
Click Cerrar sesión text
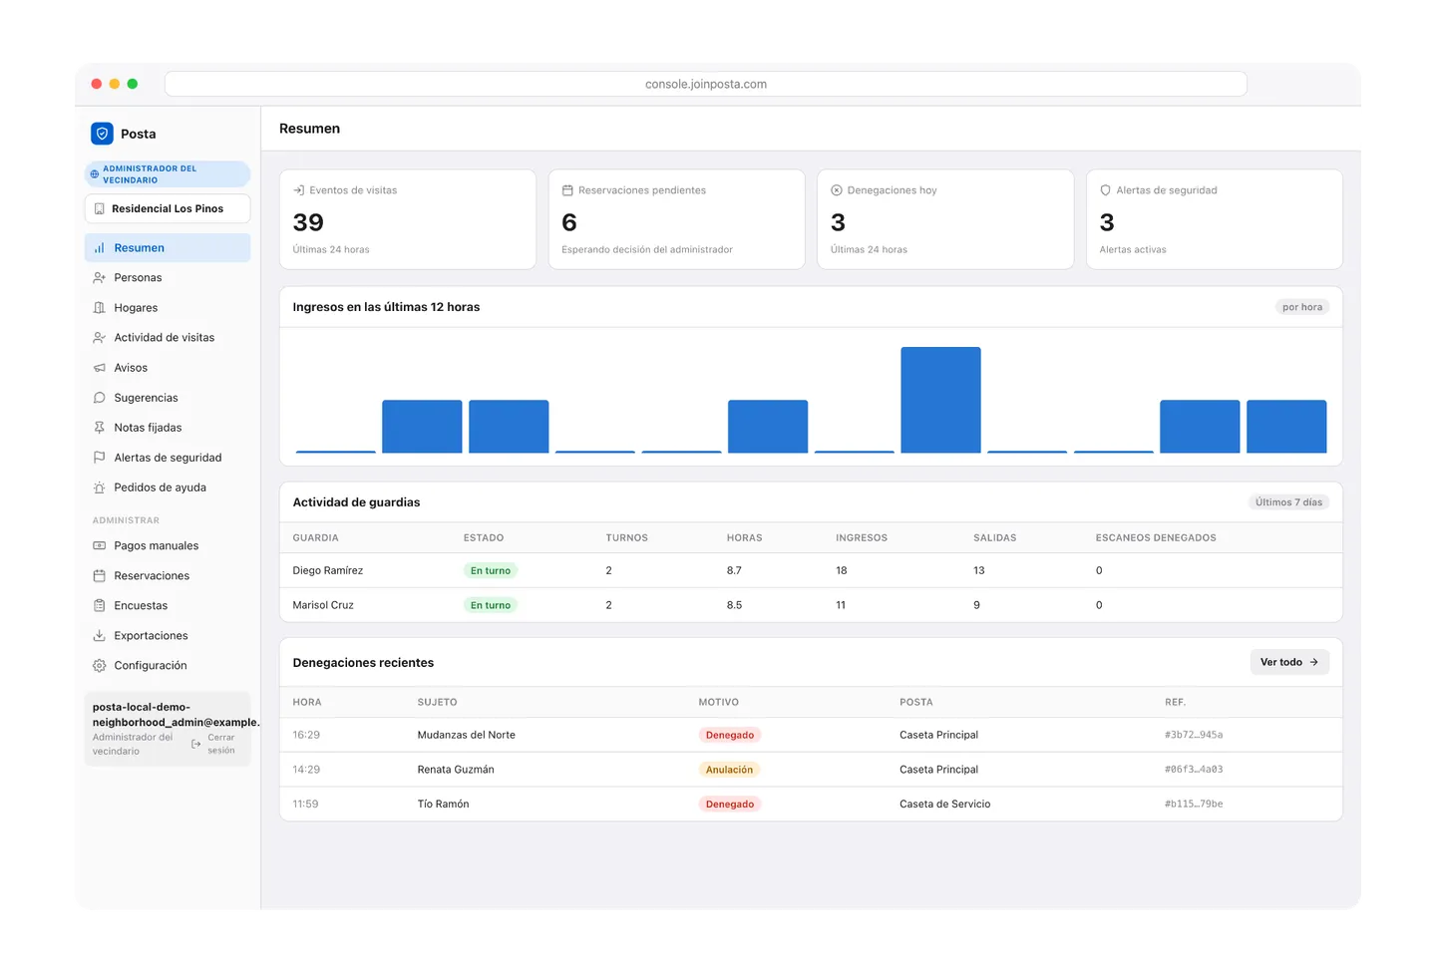[221, 744]
